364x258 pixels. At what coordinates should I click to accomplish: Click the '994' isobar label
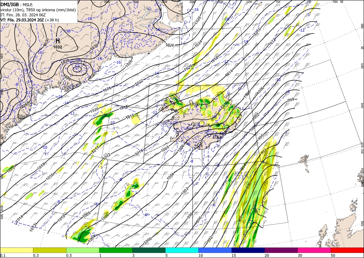(x=243, y=167)
